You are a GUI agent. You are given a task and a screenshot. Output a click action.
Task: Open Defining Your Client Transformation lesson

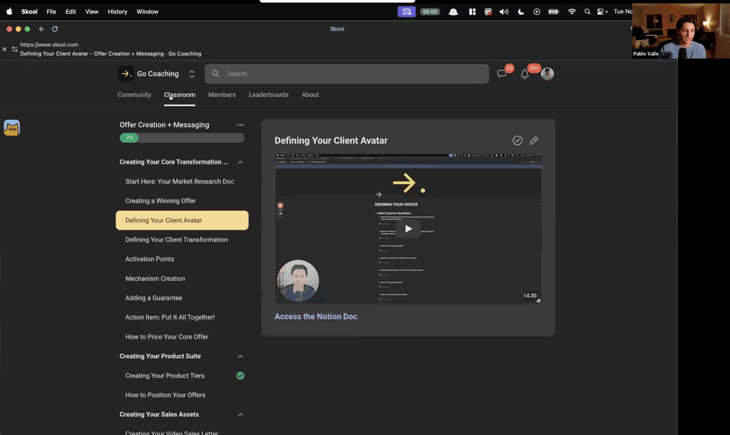[x=182, y=240]
